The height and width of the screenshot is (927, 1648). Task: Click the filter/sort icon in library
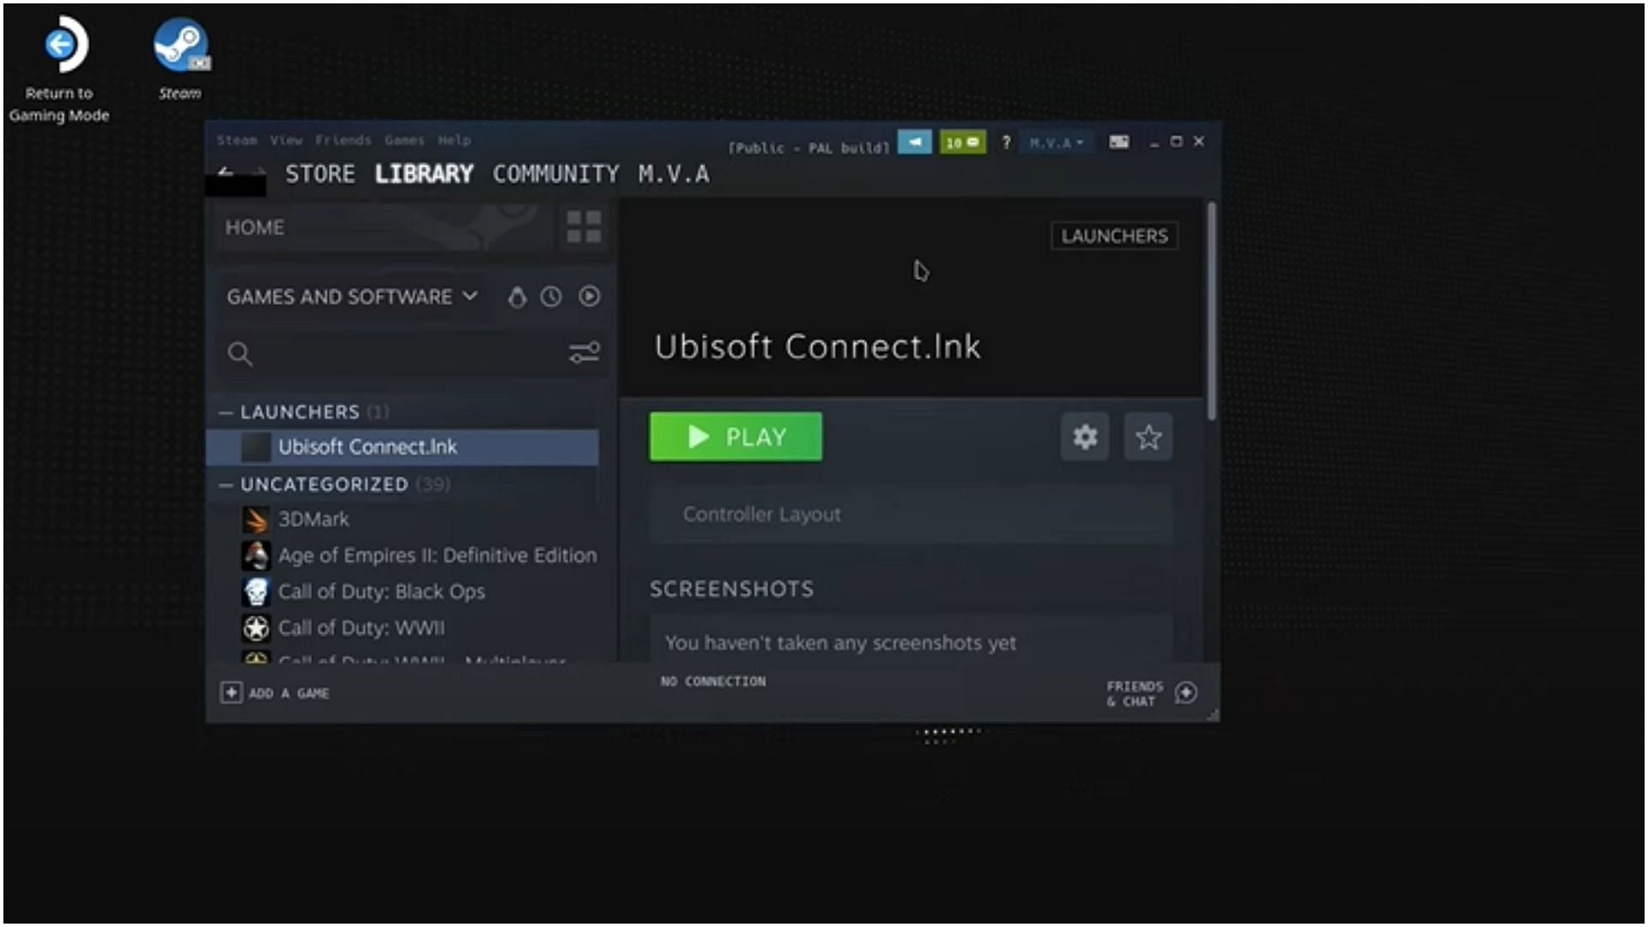pos(585,353)
